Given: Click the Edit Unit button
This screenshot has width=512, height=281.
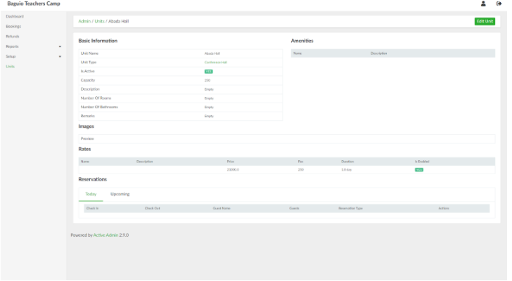Looking at the screenshot, I should coord(485,21).
